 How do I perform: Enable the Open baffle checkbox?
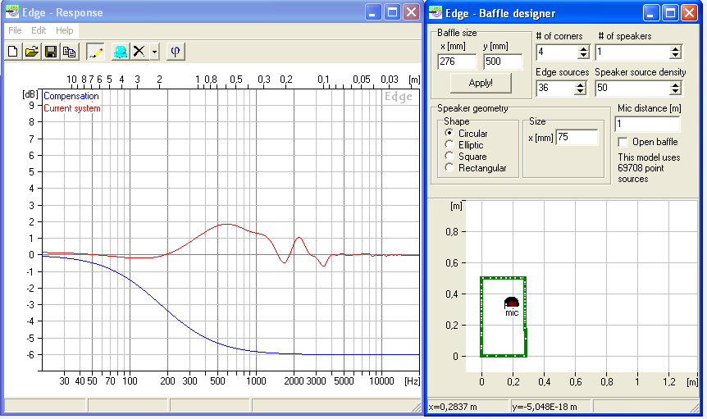[x=623, y=143]
